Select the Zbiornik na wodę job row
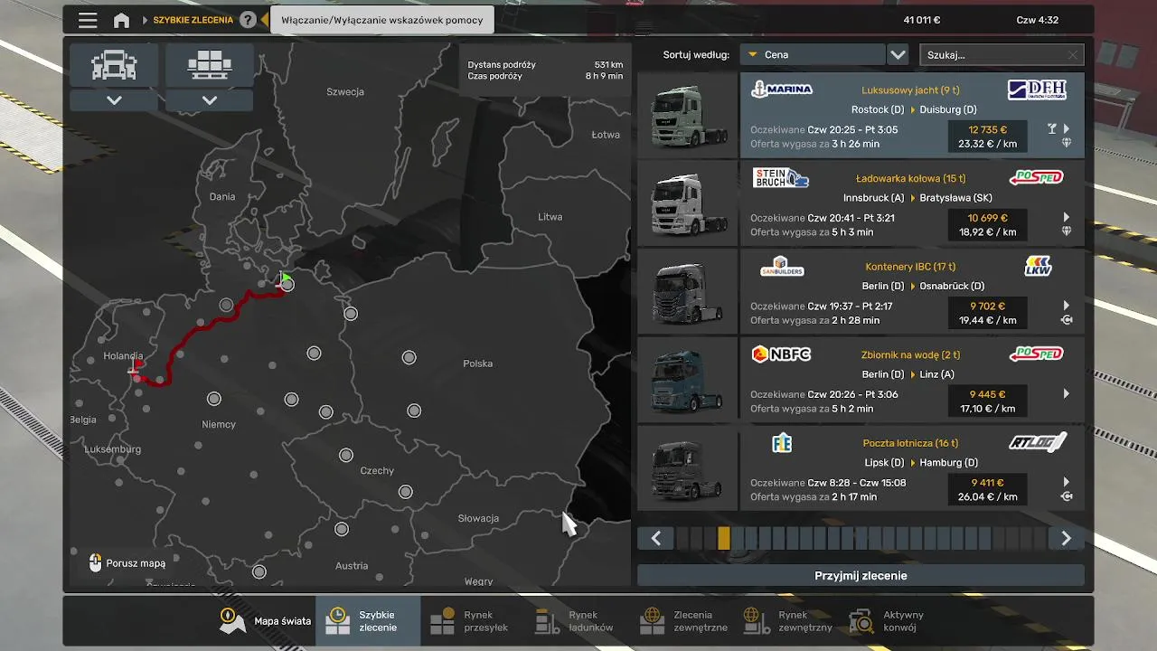This screenshot has height=651, width=1157. click(861, 380)
